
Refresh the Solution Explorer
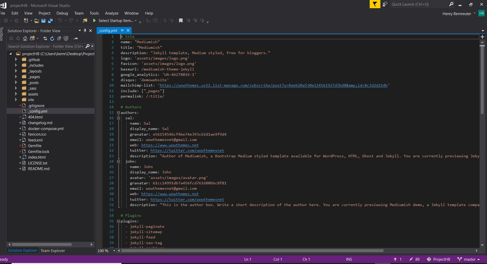(52, 39)
